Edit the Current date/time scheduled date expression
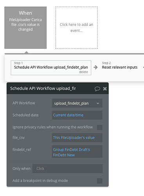 (77, 115)
